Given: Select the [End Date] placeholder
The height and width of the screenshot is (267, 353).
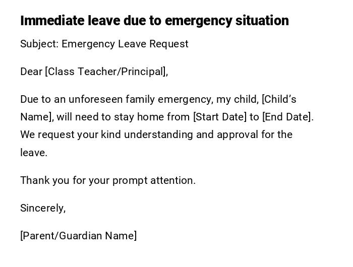Looking at the screenshot, I should coord(287,117).
